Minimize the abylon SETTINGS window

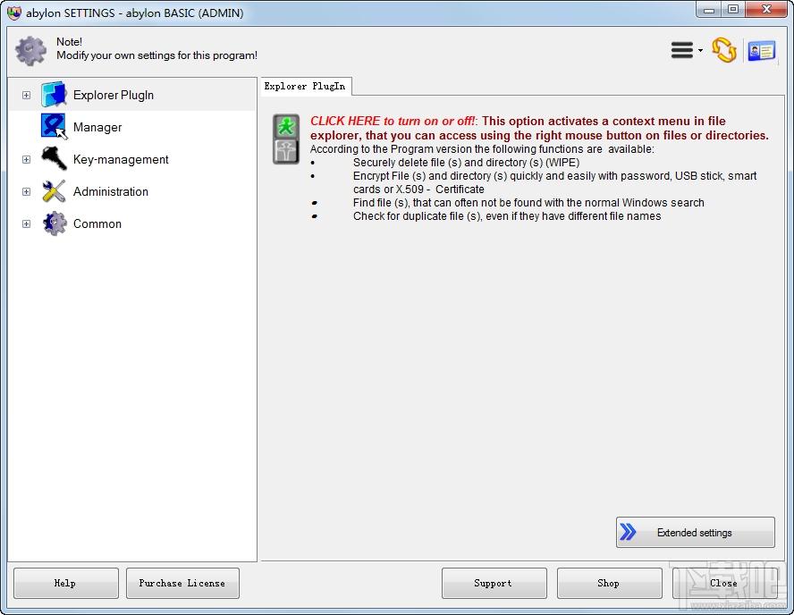point(708,10)
